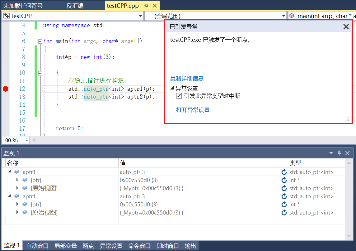
Task: Open the 100% zoom level dropdown
Action: click(27, 140)
